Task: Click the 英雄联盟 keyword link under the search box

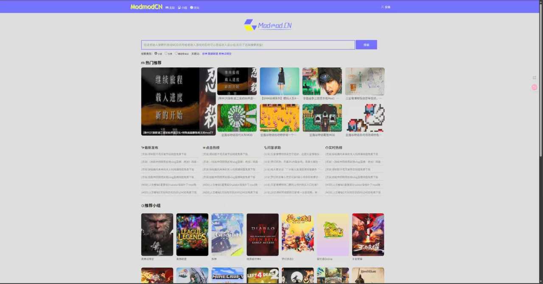Action: coord(213,54)
